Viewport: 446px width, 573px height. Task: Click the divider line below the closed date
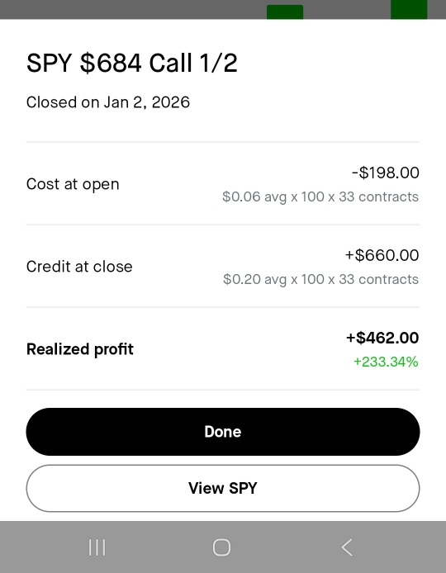(223, 142)
